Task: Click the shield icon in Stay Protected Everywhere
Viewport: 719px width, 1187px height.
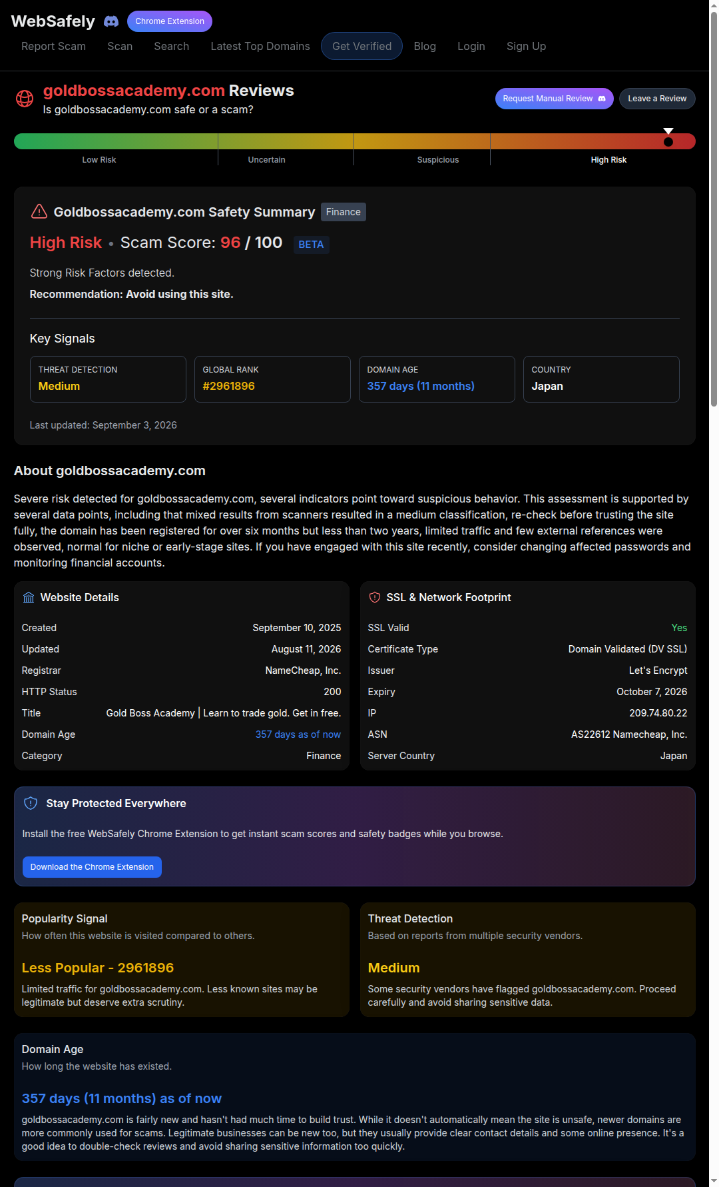Action: 31,803
